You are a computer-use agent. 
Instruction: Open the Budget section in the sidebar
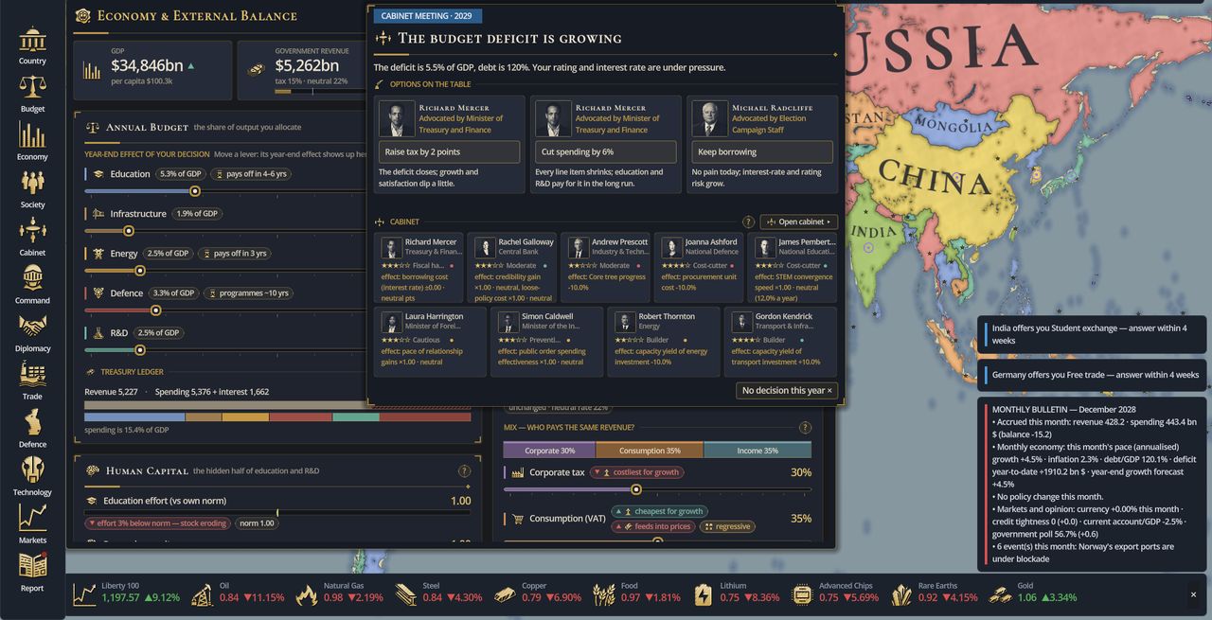(32, 94)
